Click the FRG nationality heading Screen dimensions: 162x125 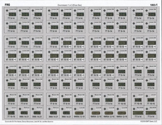tap(7, 5)
